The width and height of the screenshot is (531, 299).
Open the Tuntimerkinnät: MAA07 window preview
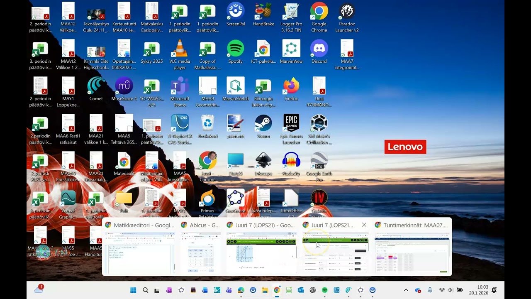(412, 247)
